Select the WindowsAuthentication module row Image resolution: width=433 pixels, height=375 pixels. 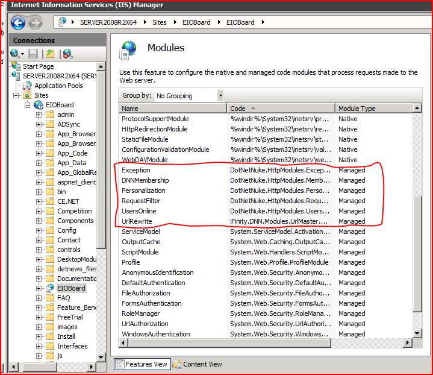tap(266, 334)
